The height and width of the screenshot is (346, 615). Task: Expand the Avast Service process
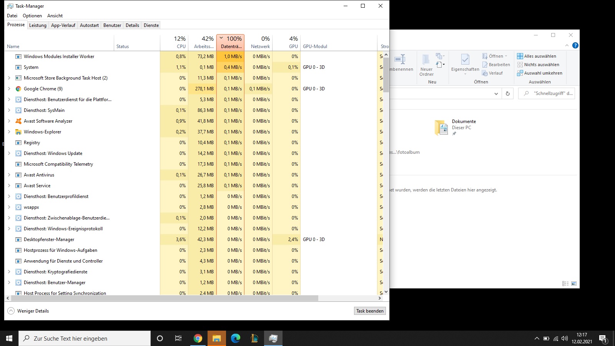[x=9, y=186]
